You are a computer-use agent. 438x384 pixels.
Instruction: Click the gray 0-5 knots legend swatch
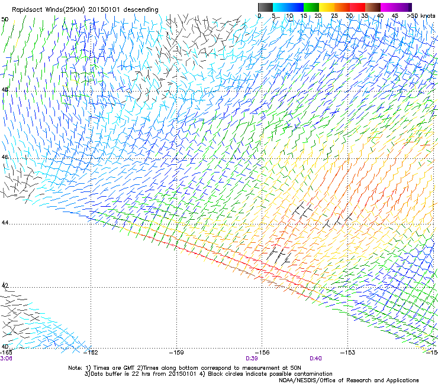[265, 7]
